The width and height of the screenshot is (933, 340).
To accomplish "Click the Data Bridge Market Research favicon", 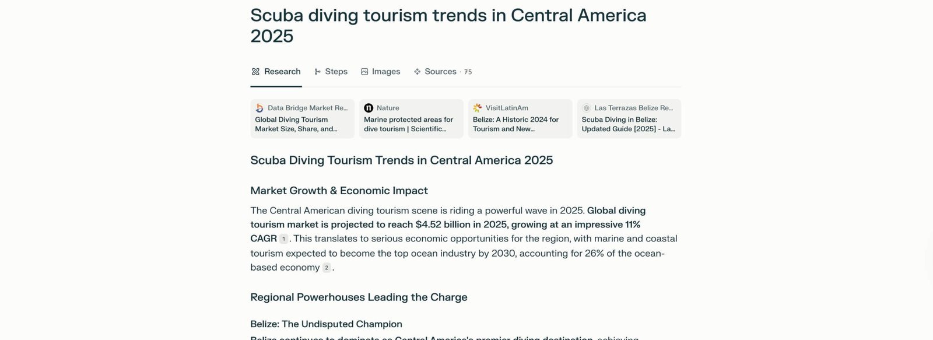I will click(259, 108).
